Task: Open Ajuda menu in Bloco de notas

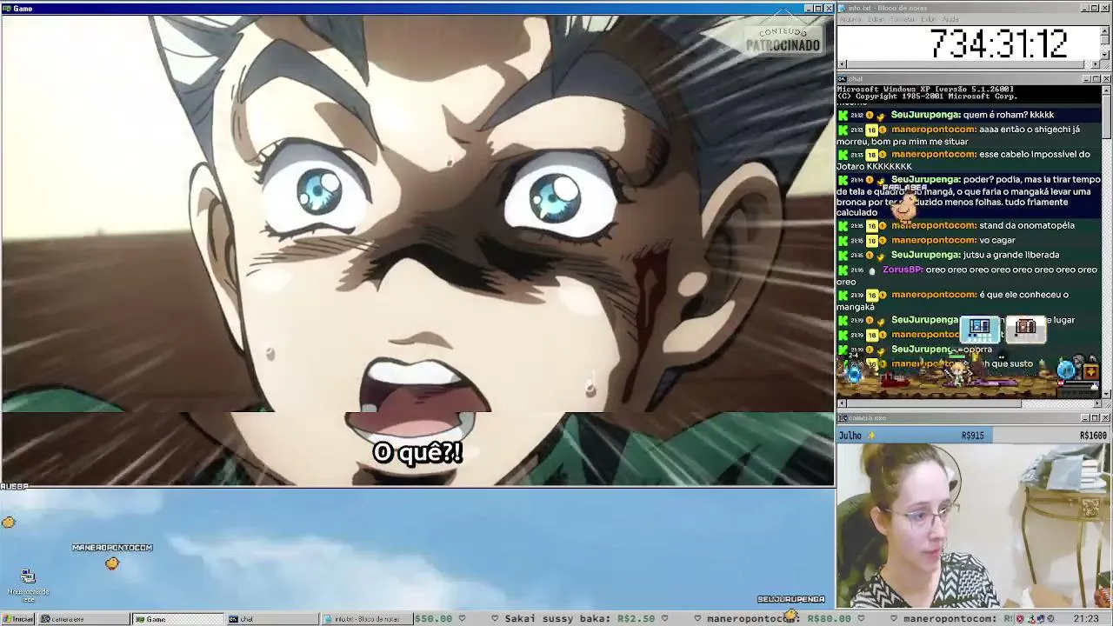Action: [950, 19]
